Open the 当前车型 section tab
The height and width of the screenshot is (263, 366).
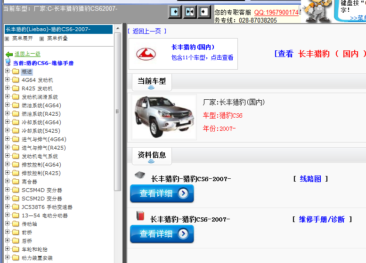(152, 82)
